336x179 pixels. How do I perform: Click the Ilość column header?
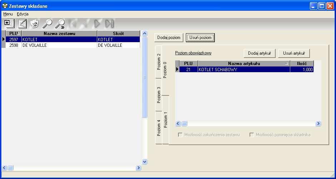coord(302,63)
